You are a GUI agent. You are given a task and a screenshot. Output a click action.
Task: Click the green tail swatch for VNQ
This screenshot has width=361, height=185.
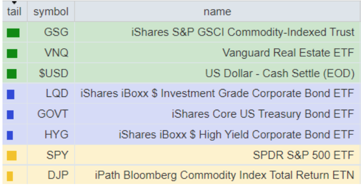(x=12, y=54)
